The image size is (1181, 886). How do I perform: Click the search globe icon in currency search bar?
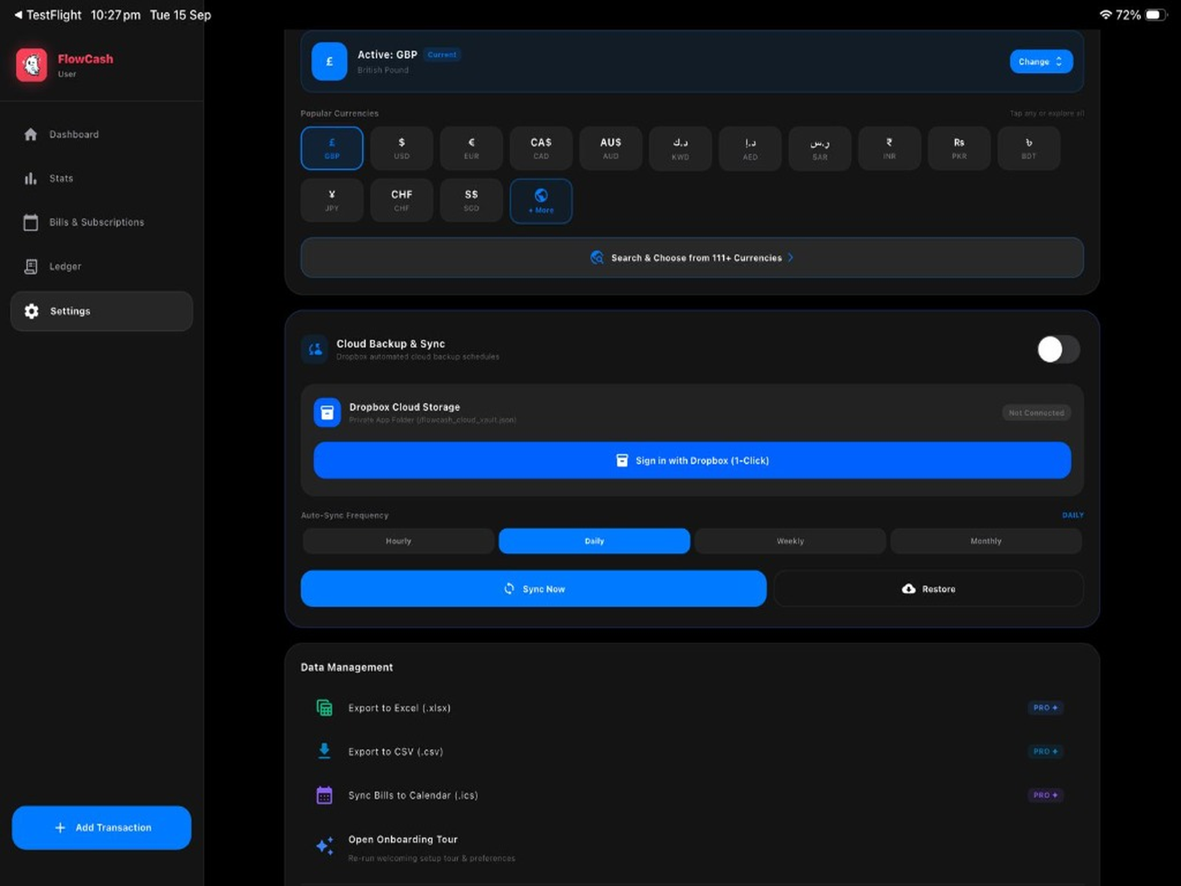tap(597, 258)
